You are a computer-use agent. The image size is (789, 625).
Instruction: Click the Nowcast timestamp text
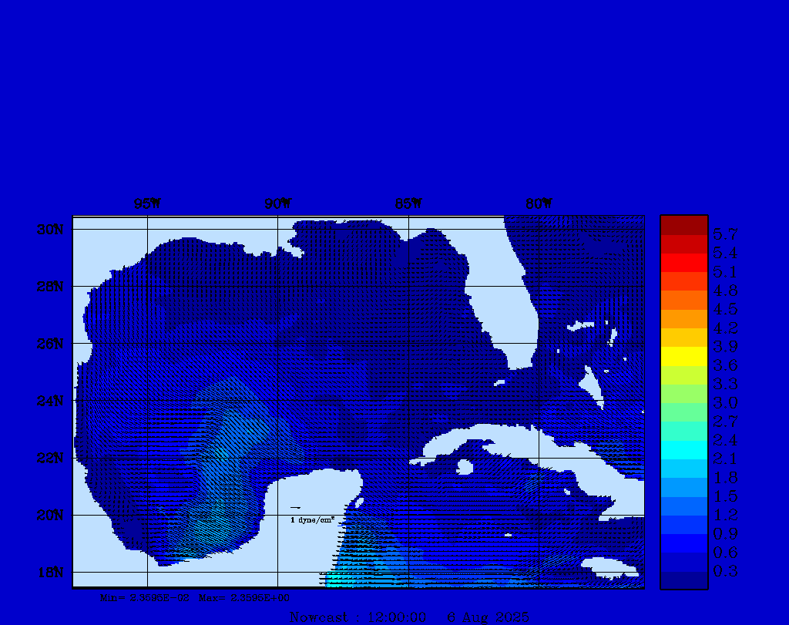click(408, 617)
